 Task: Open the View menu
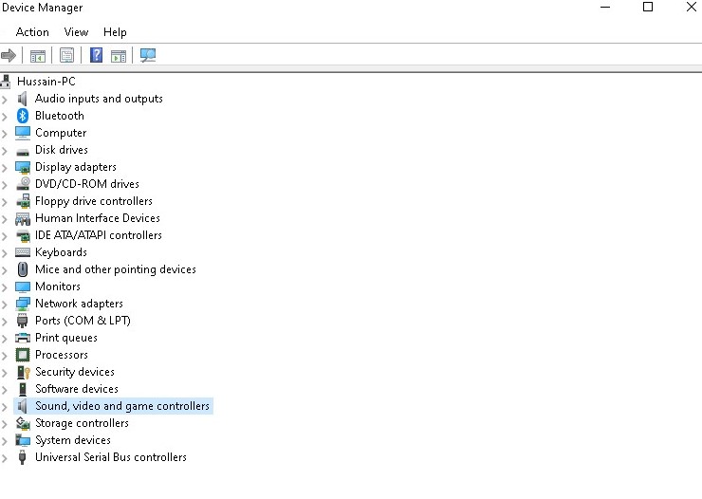tap(76, 32)
